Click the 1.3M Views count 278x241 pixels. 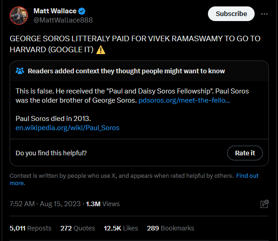103,204
